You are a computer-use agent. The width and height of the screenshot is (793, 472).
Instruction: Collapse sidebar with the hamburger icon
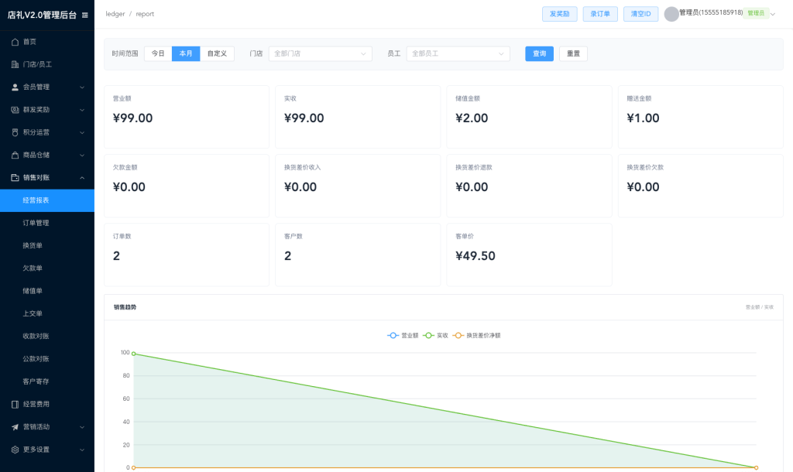85,15
